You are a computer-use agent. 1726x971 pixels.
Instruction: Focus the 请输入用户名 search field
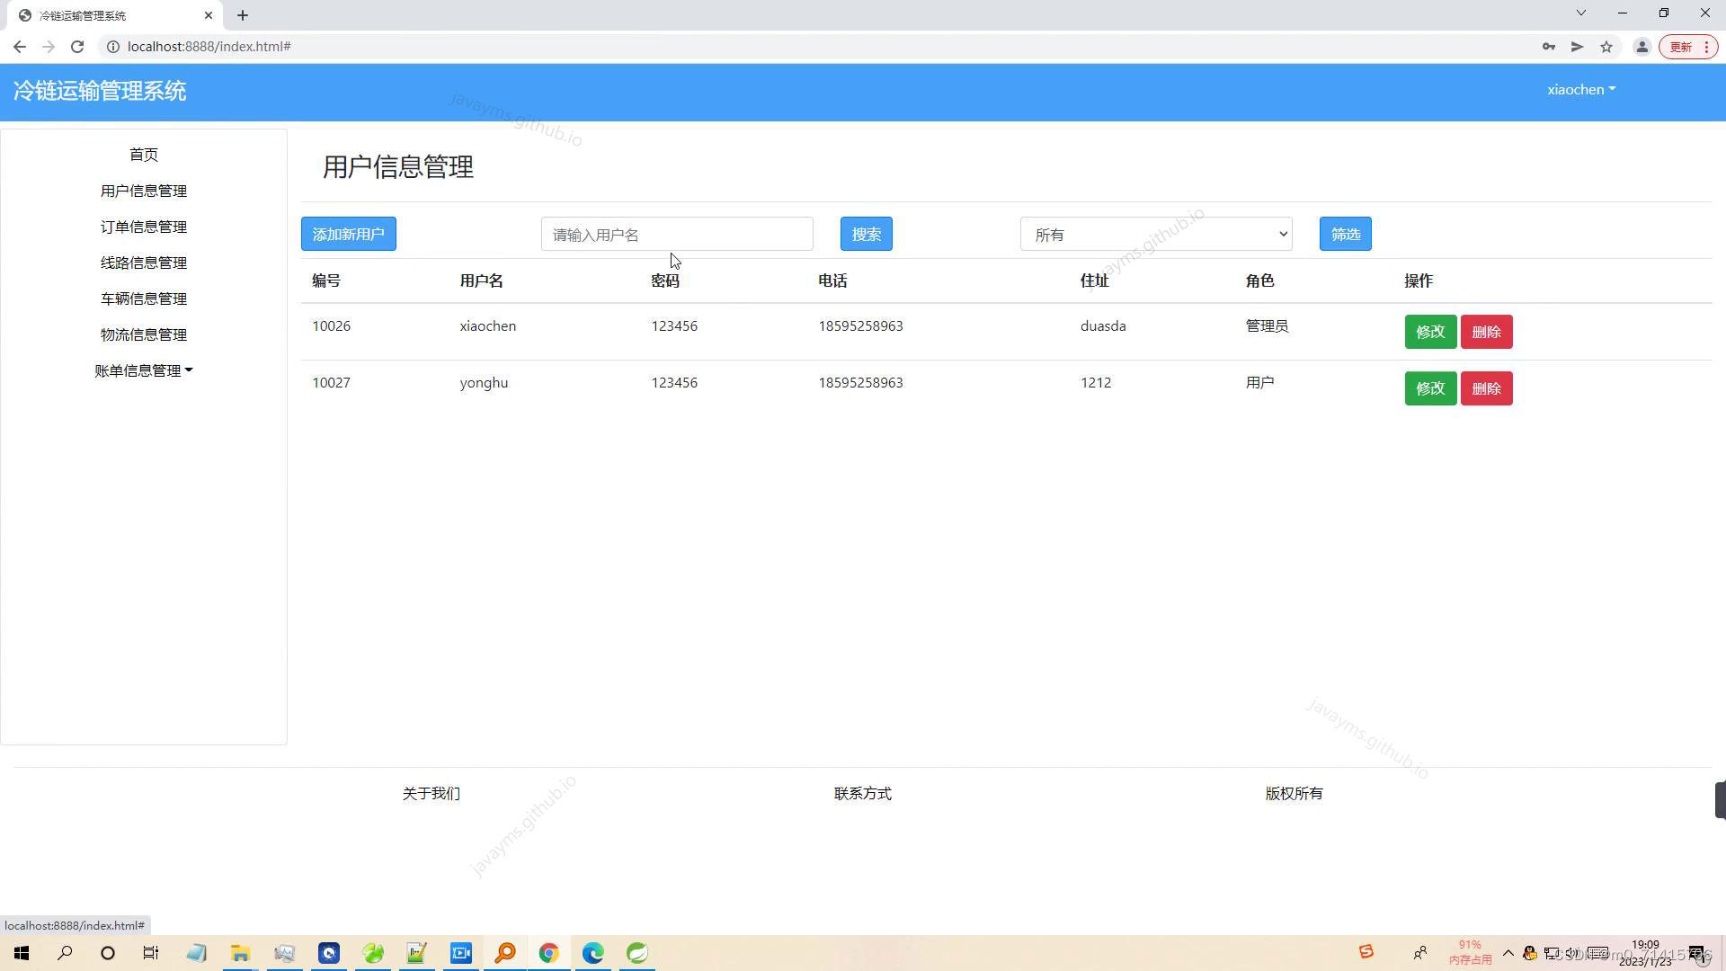pyautogui.click(x=676, y=235)
